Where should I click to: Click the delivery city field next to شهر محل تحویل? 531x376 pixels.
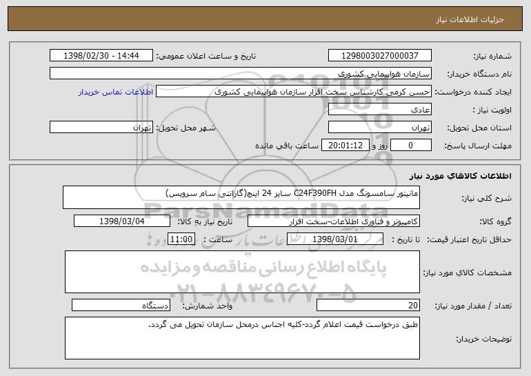click(x=101, y=128)
